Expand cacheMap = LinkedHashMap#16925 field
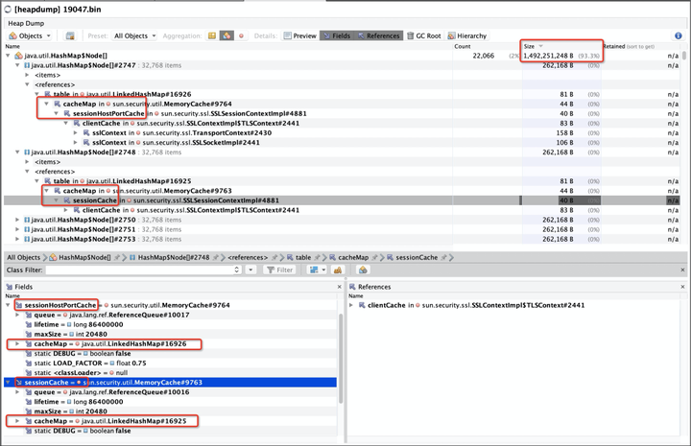Viewport: 691px width, 446px height. [17, 421]
